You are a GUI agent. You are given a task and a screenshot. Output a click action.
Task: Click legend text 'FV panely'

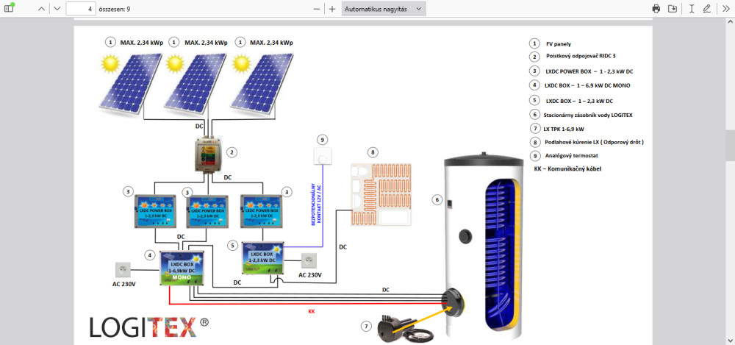559,43
